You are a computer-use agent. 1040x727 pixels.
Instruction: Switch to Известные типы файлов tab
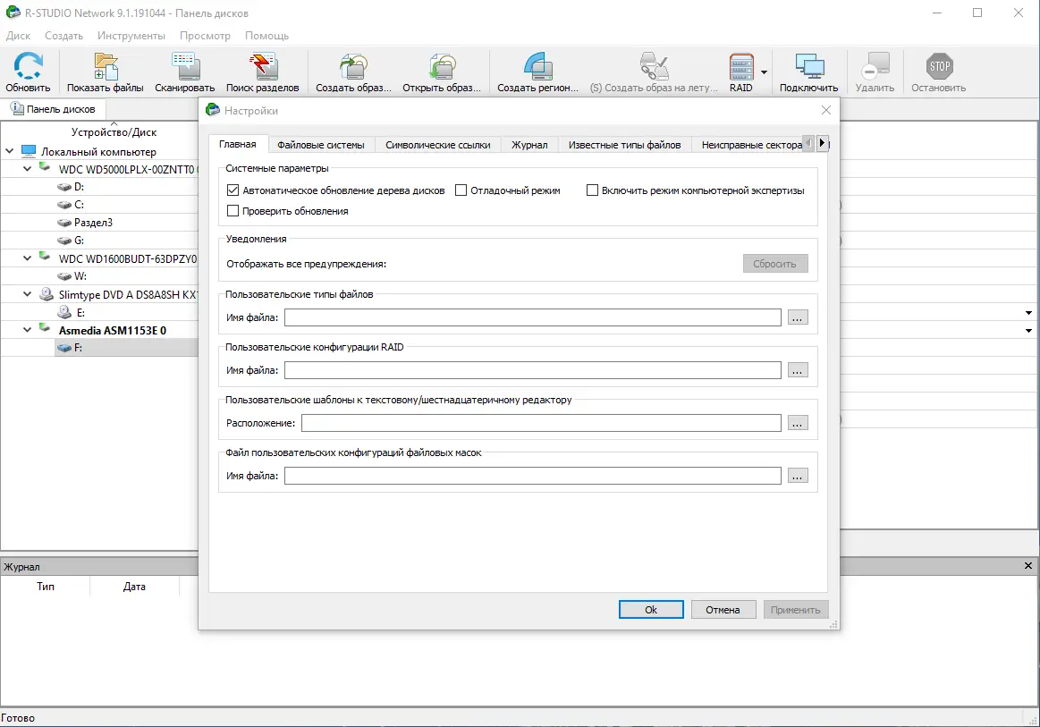(625, 145)
